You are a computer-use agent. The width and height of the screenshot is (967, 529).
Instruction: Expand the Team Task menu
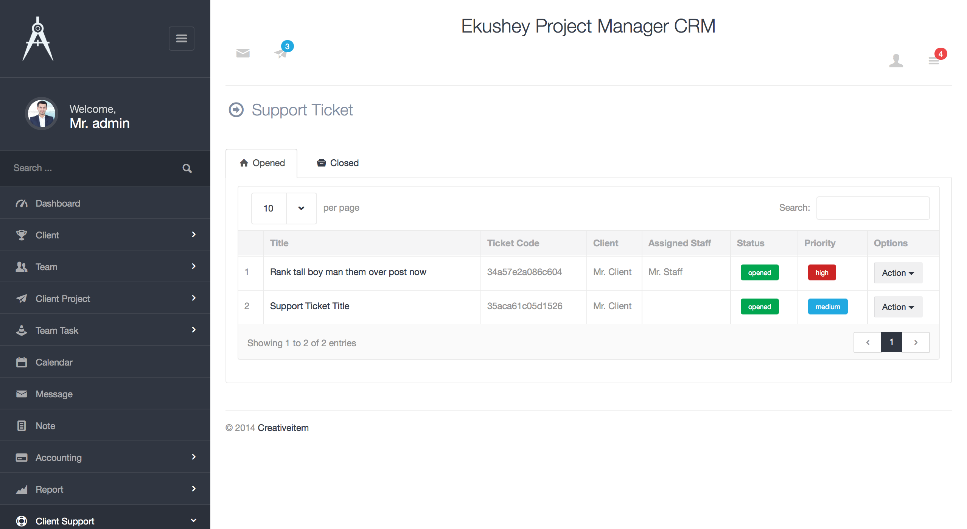click(57, 330)
